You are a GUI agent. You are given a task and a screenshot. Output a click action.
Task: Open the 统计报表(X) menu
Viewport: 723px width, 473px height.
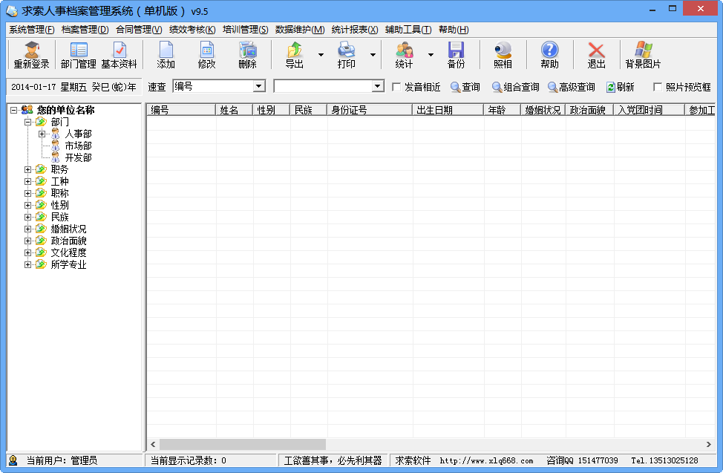(x=355, y=30)
